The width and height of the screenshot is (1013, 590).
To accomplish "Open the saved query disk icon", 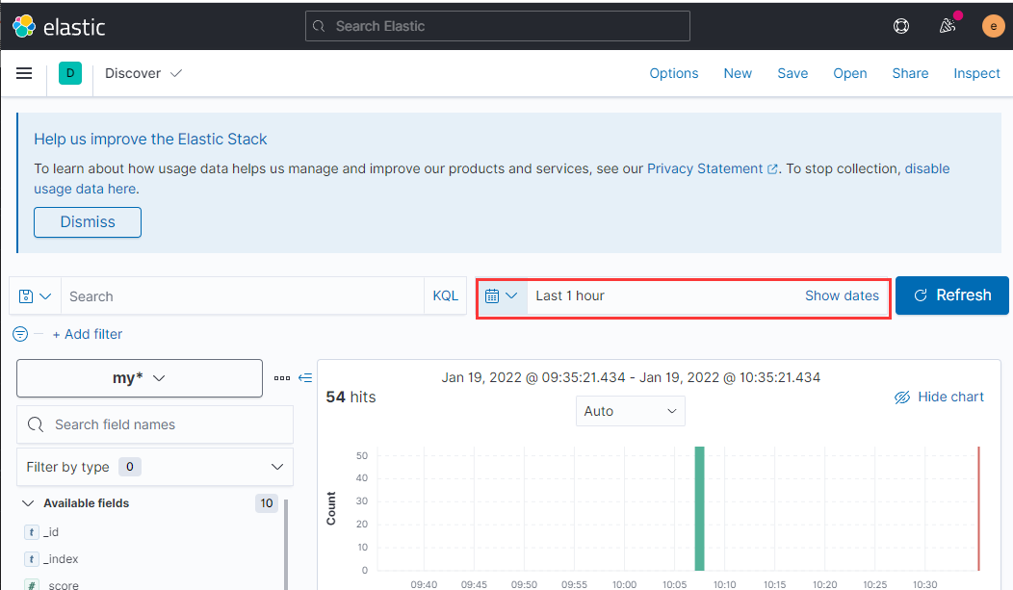I will coord(35,296).
